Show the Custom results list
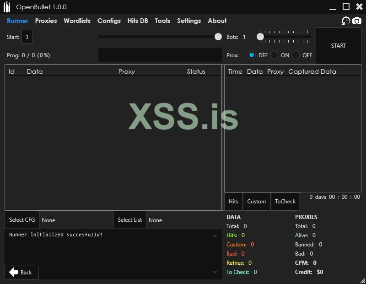Screen dimensions: 366x284 click(256, 202)
